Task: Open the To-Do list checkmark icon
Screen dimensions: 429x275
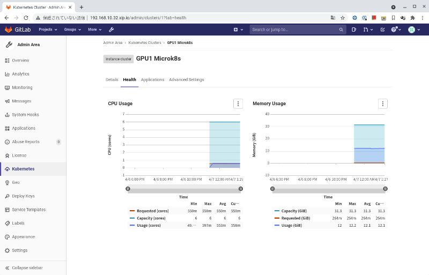Action: 382,29
